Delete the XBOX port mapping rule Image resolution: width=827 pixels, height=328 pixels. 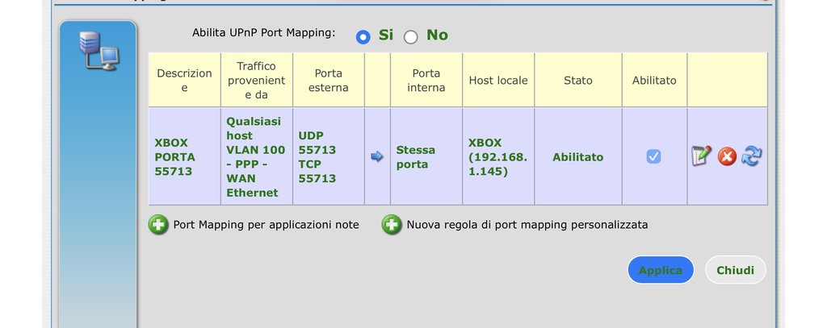[727, 156]
